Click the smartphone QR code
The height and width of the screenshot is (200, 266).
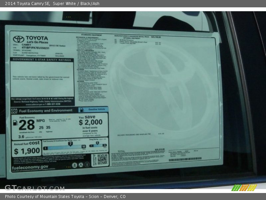coord(102,160)
